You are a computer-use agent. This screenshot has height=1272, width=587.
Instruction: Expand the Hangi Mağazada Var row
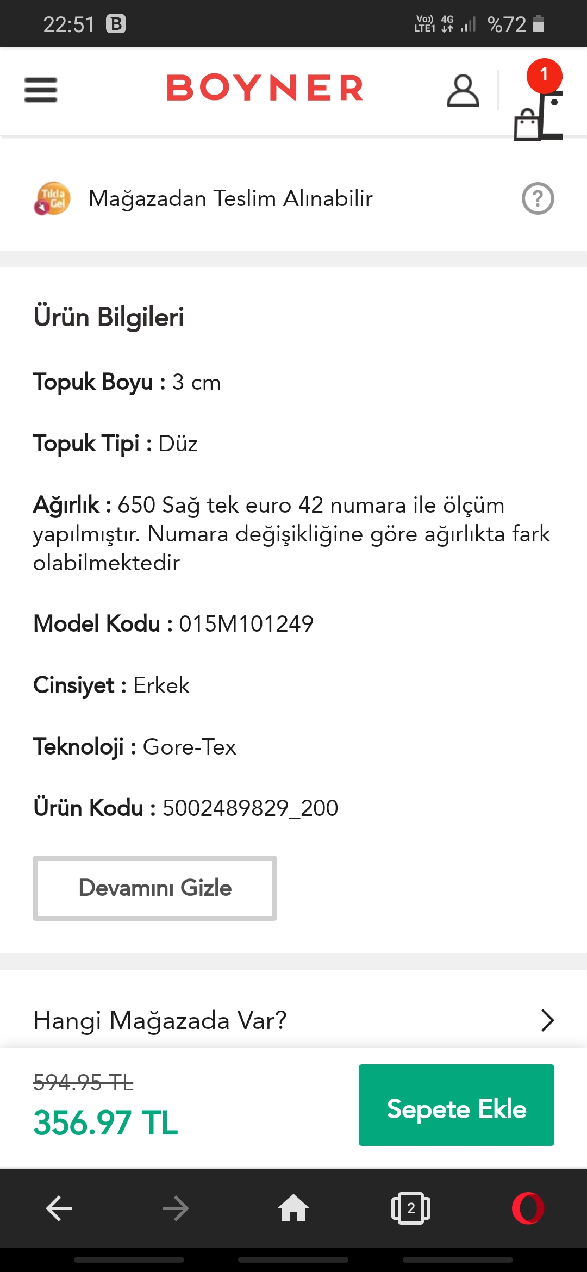point(293,1020)
